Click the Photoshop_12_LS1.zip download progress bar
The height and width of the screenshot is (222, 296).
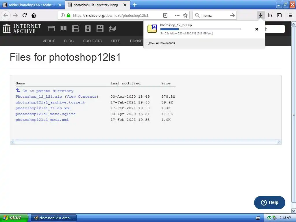click(201, 29)
